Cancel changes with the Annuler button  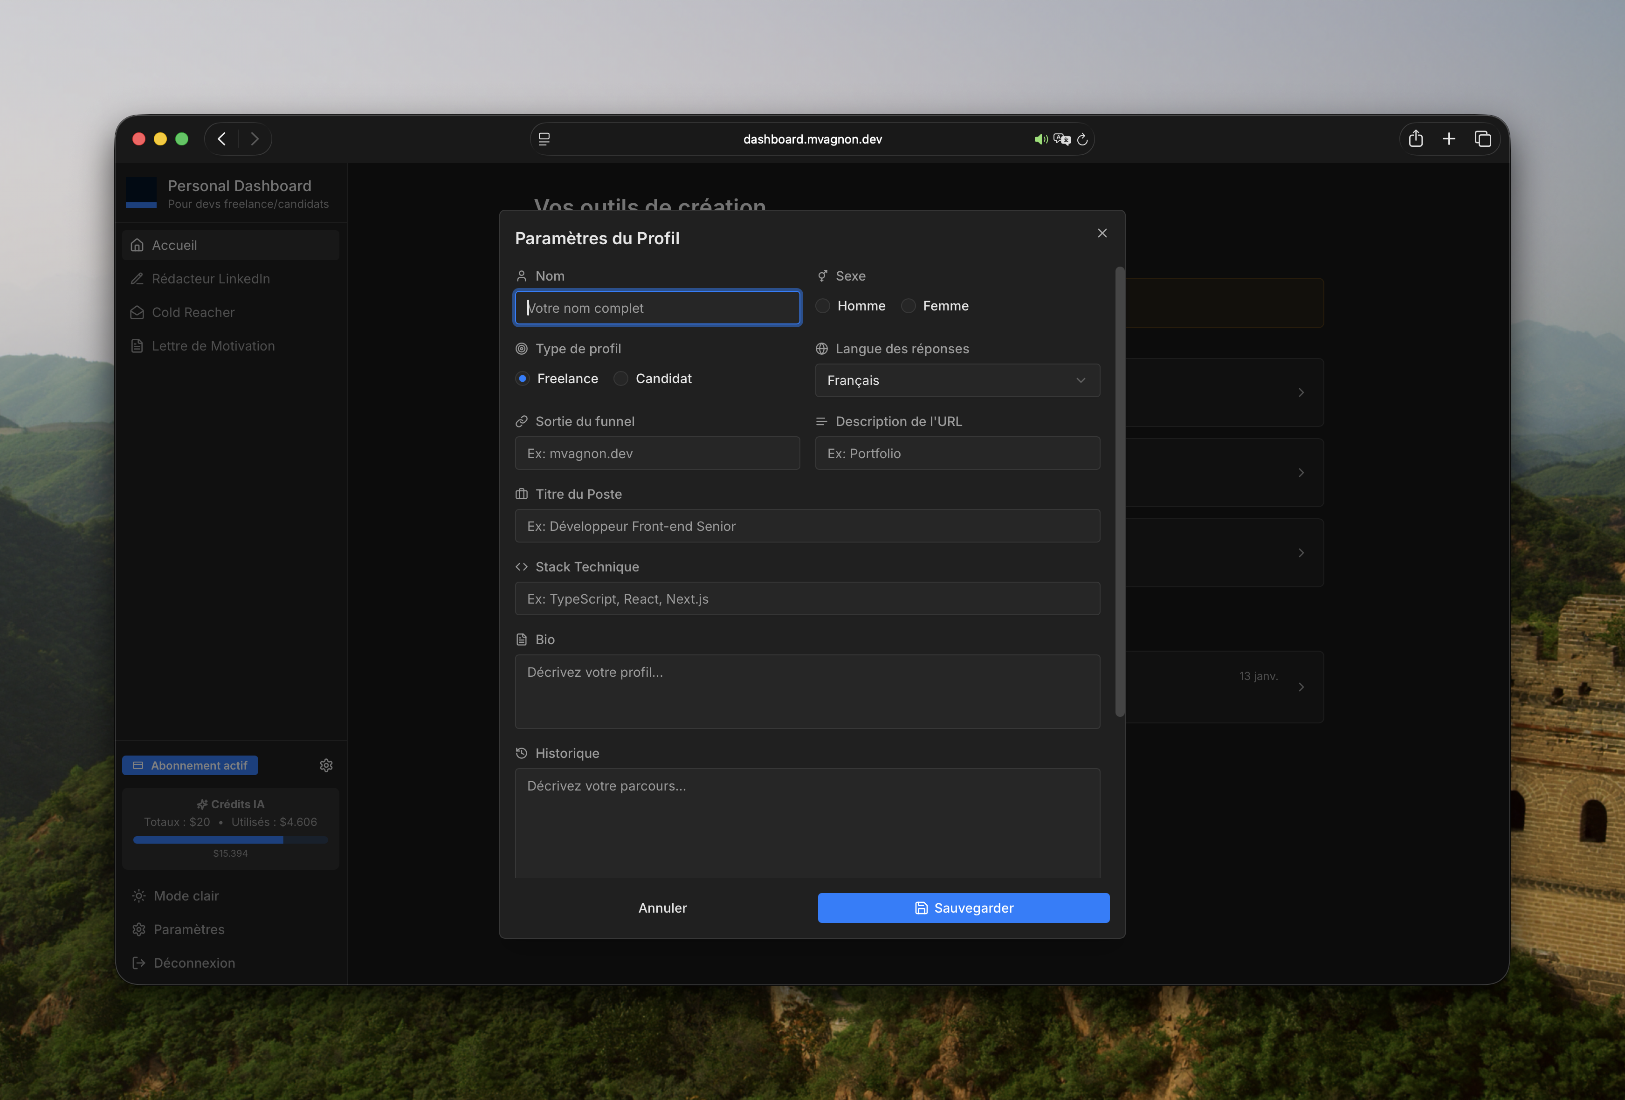pos(662,907)
